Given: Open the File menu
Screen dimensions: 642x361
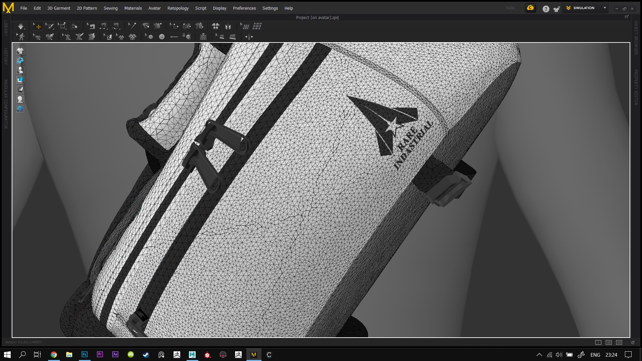Looking at the screenshot, I should coord(24,8).
